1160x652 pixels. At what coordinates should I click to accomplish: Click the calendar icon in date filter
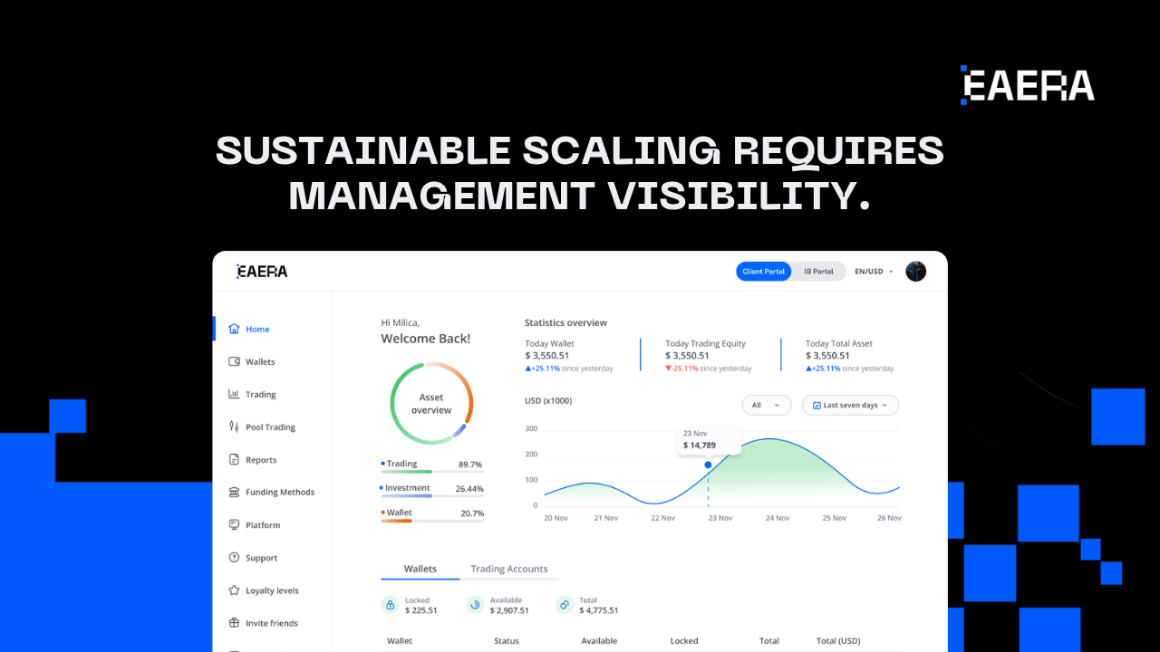click(817, 405)
